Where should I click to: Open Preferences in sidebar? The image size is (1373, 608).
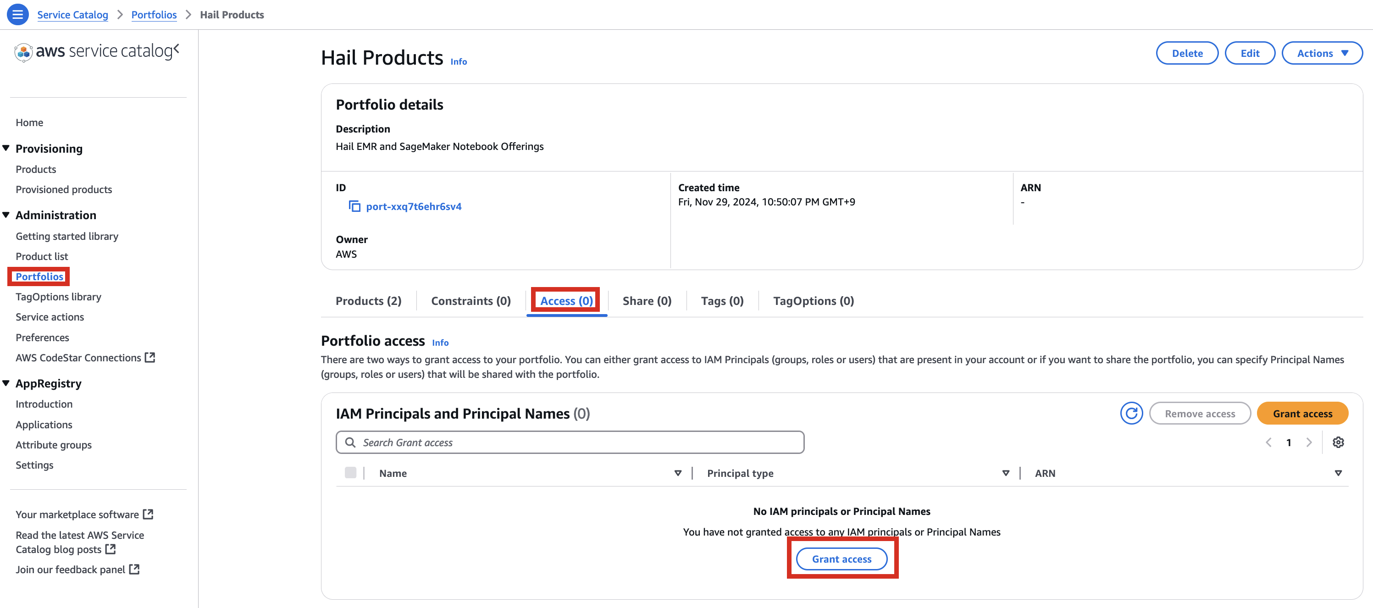[42, 337]
